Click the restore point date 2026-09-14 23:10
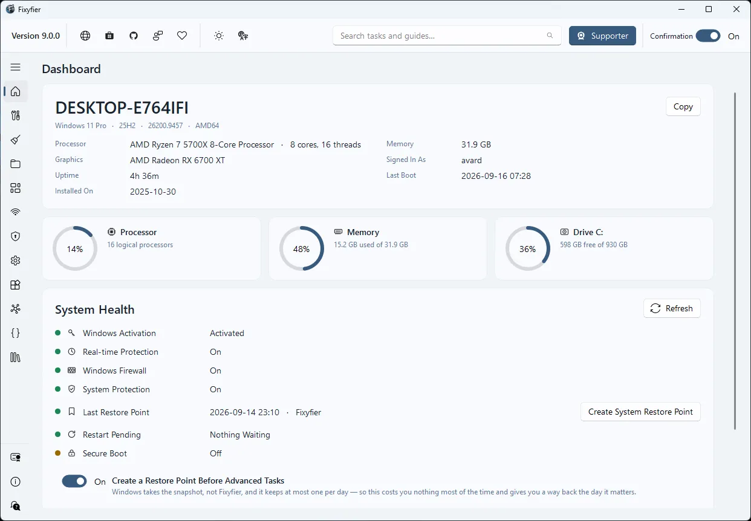The height and width of the screenshot is (521, 751). pyautogui.click(x=244, y=412)
